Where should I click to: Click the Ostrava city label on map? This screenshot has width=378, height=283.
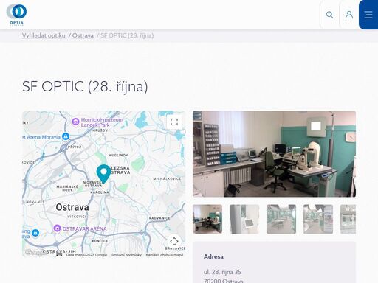coord(72,207)
